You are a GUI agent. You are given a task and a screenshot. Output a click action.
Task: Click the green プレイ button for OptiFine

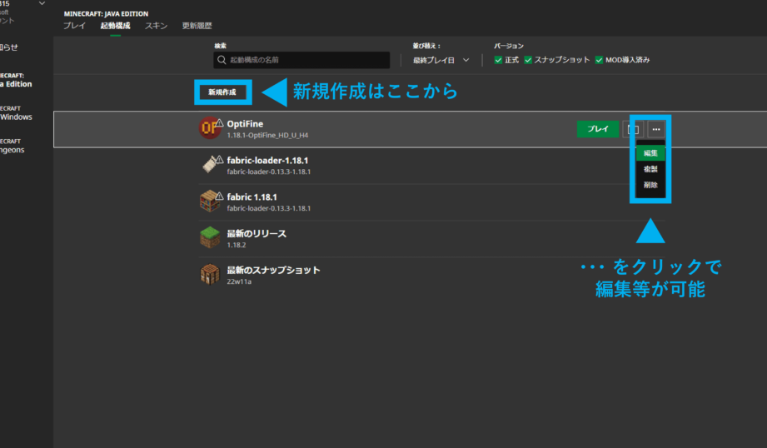(598, 129)
